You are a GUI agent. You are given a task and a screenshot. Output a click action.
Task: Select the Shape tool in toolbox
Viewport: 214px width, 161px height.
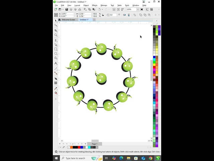(x=56, y=25)
